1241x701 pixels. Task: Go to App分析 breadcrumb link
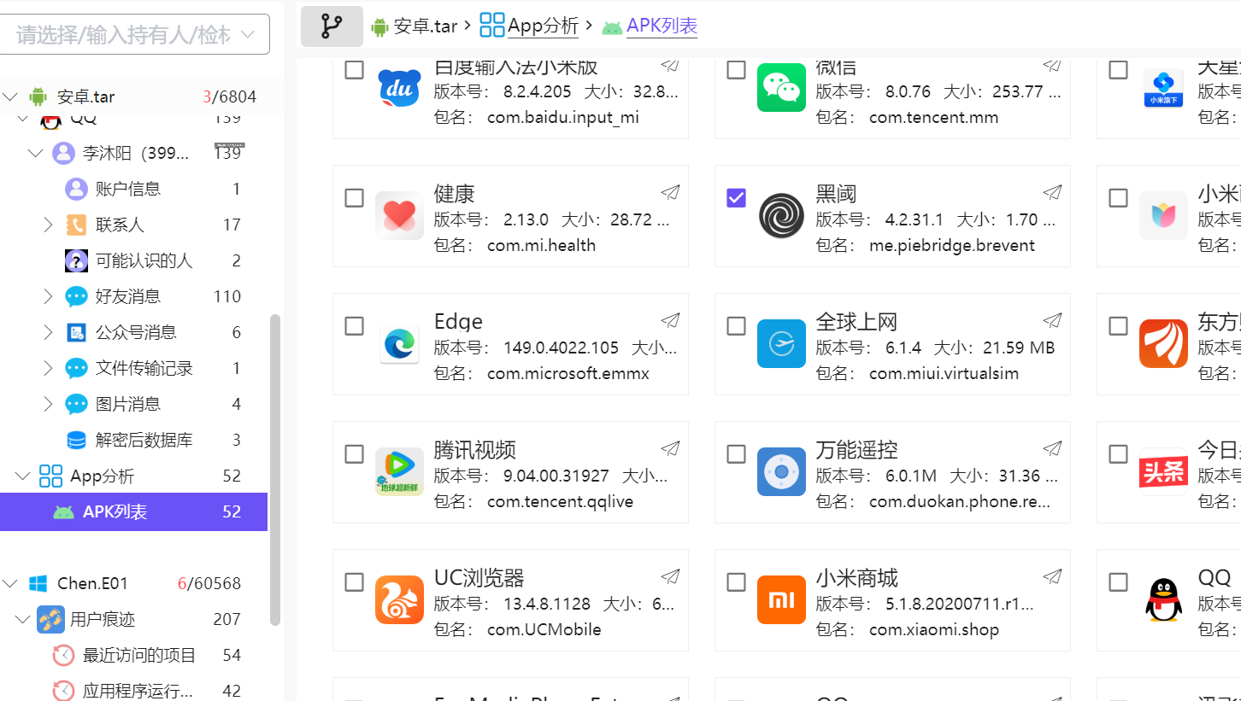tap(543, 26)
